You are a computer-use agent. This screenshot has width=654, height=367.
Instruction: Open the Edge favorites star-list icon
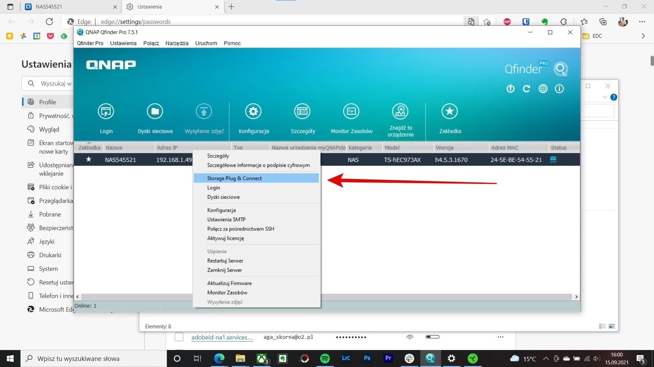coord(584,22)
